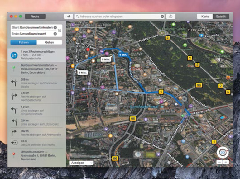
Task: Click green park marker at Kanzlerpark
Action: [222, 52]
